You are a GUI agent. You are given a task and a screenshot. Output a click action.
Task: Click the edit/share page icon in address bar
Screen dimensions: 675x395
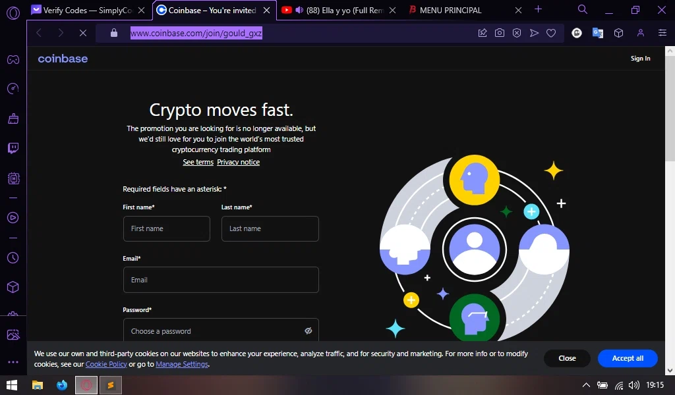tap(483, 33)
